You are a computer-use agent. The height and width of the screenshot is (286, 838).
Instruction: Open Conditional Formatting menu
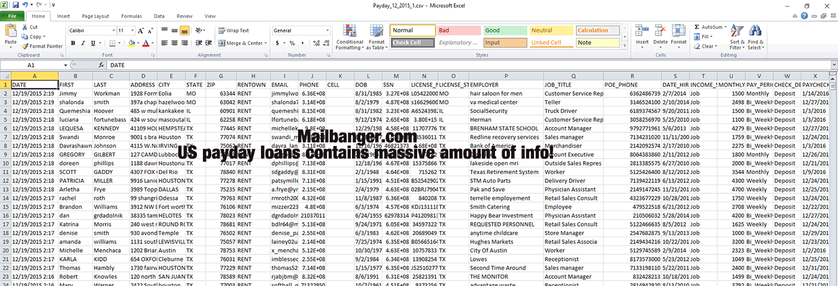(350, 37)
